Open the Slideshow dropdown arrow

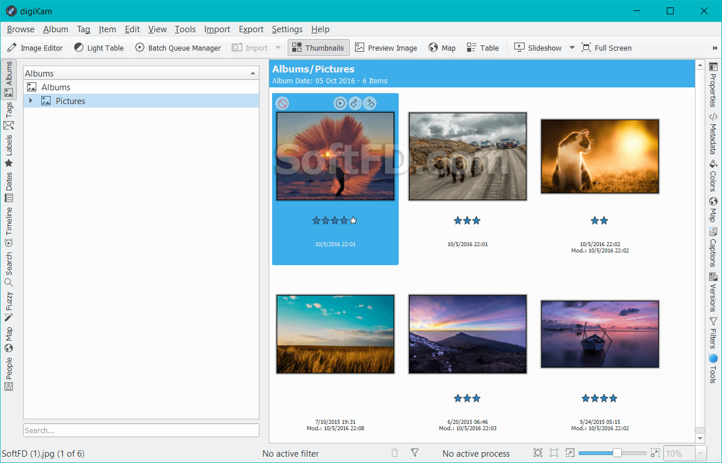tap(572, 48)
